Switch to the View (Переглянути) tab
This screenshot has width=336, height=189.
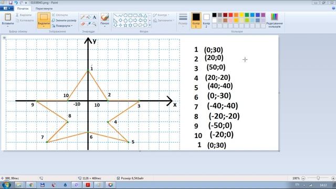44,8
